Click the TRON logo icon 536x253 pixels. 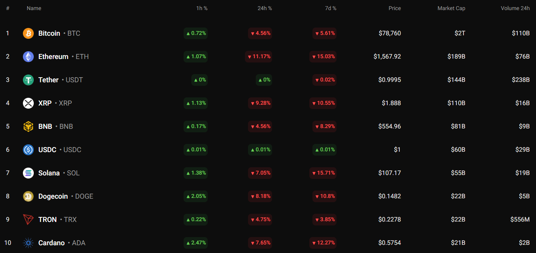point(28,220)
